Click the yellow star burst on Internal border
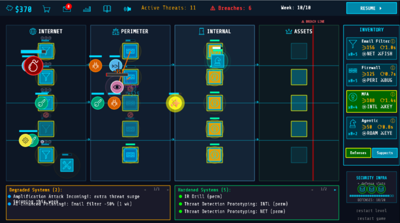The width and height of the screenshot is (400, 223). pos(175,103)
